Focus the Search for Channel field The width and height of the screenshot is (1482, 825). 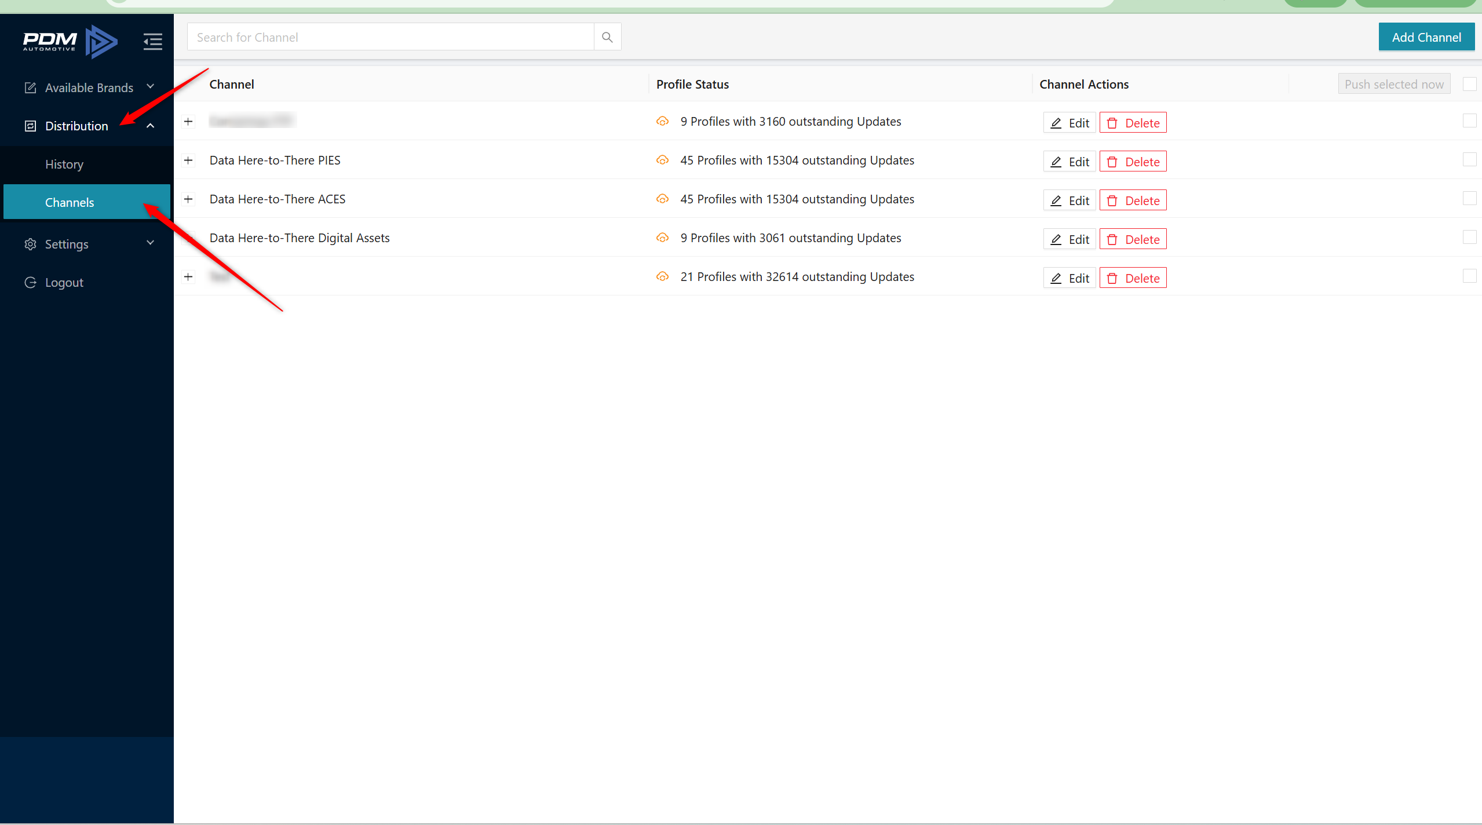click(x=390, y=37)
